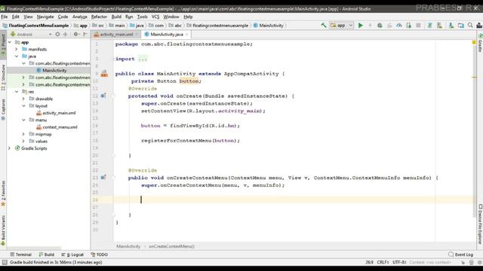Open the Android profiler gauge icon

coord(399,26)
